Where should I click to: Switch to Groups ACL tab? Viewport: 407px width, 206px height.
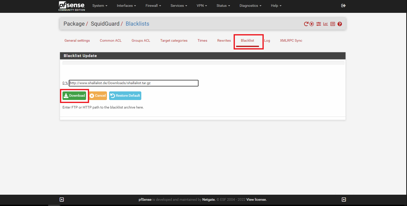141,40
